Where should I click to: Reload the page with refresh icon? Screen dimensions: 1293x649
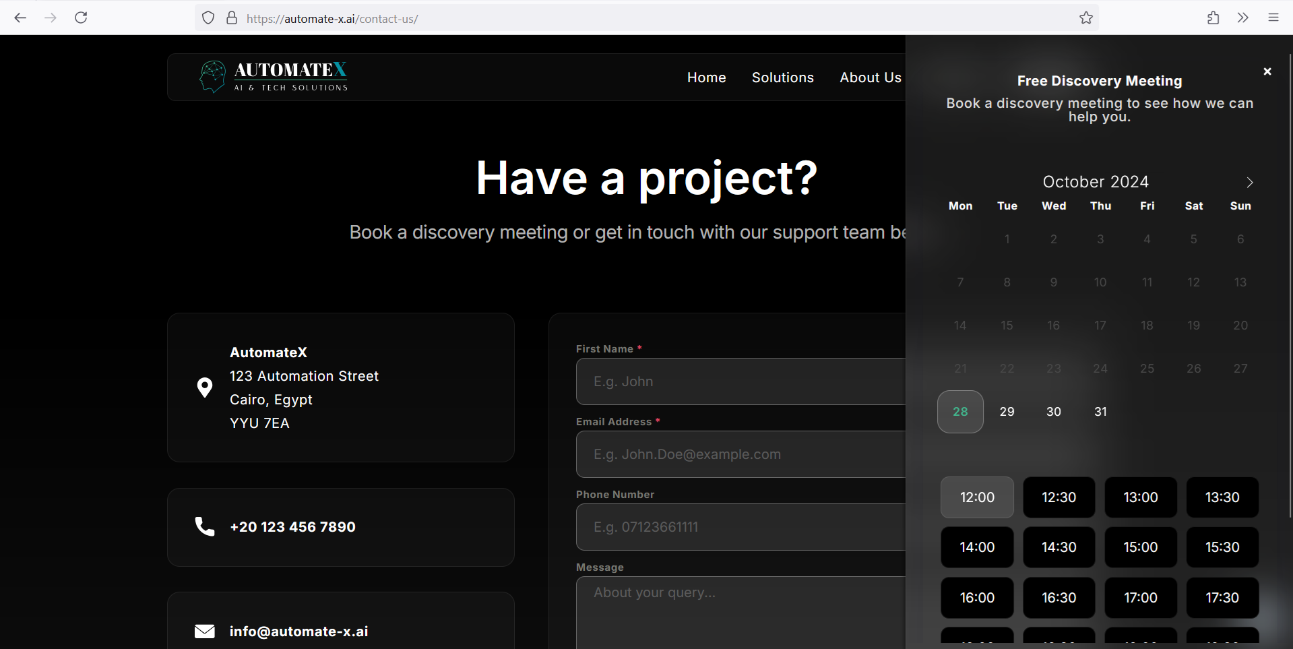[81, 18]
